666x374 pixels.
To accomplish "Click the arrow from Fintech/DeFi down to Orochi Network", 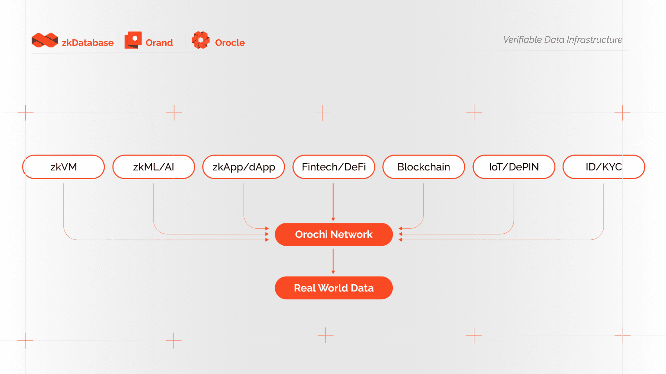I will [x=333, y=201].
